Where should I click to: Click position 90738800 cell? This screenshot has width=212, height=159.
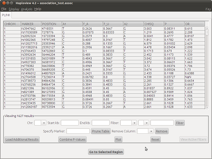[x=51, y=103]
